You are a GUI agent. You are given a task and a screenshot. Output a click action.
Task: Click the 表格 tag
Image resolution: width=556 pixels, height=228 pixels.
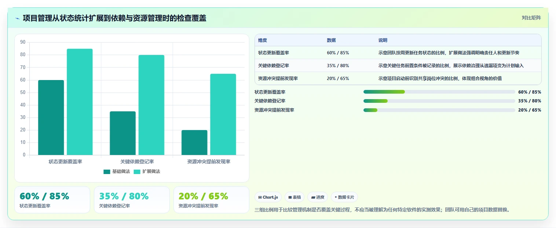295,197
